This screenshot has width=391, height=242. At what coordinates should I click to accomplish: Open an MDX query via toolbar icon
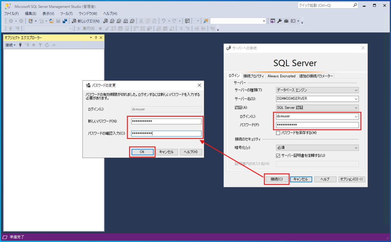coord(112,21)
